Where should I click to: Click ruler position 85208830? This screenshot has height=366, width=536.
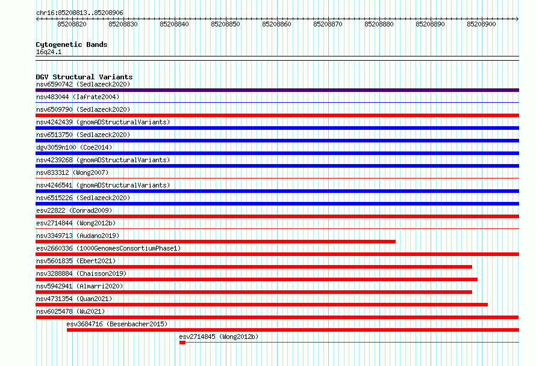tap(123, 24)
